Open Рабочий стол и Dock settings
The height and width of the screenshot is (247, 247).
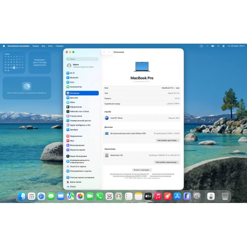82,112
